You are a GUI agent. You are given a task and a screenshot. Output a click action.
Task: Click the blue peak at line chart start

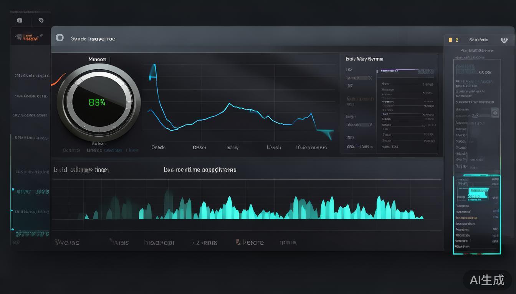tap(154, 71)
